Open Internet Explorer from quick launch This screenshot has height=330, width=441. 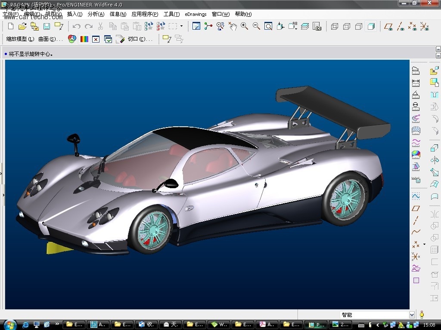pyautogui.click(x=25, y=325)
